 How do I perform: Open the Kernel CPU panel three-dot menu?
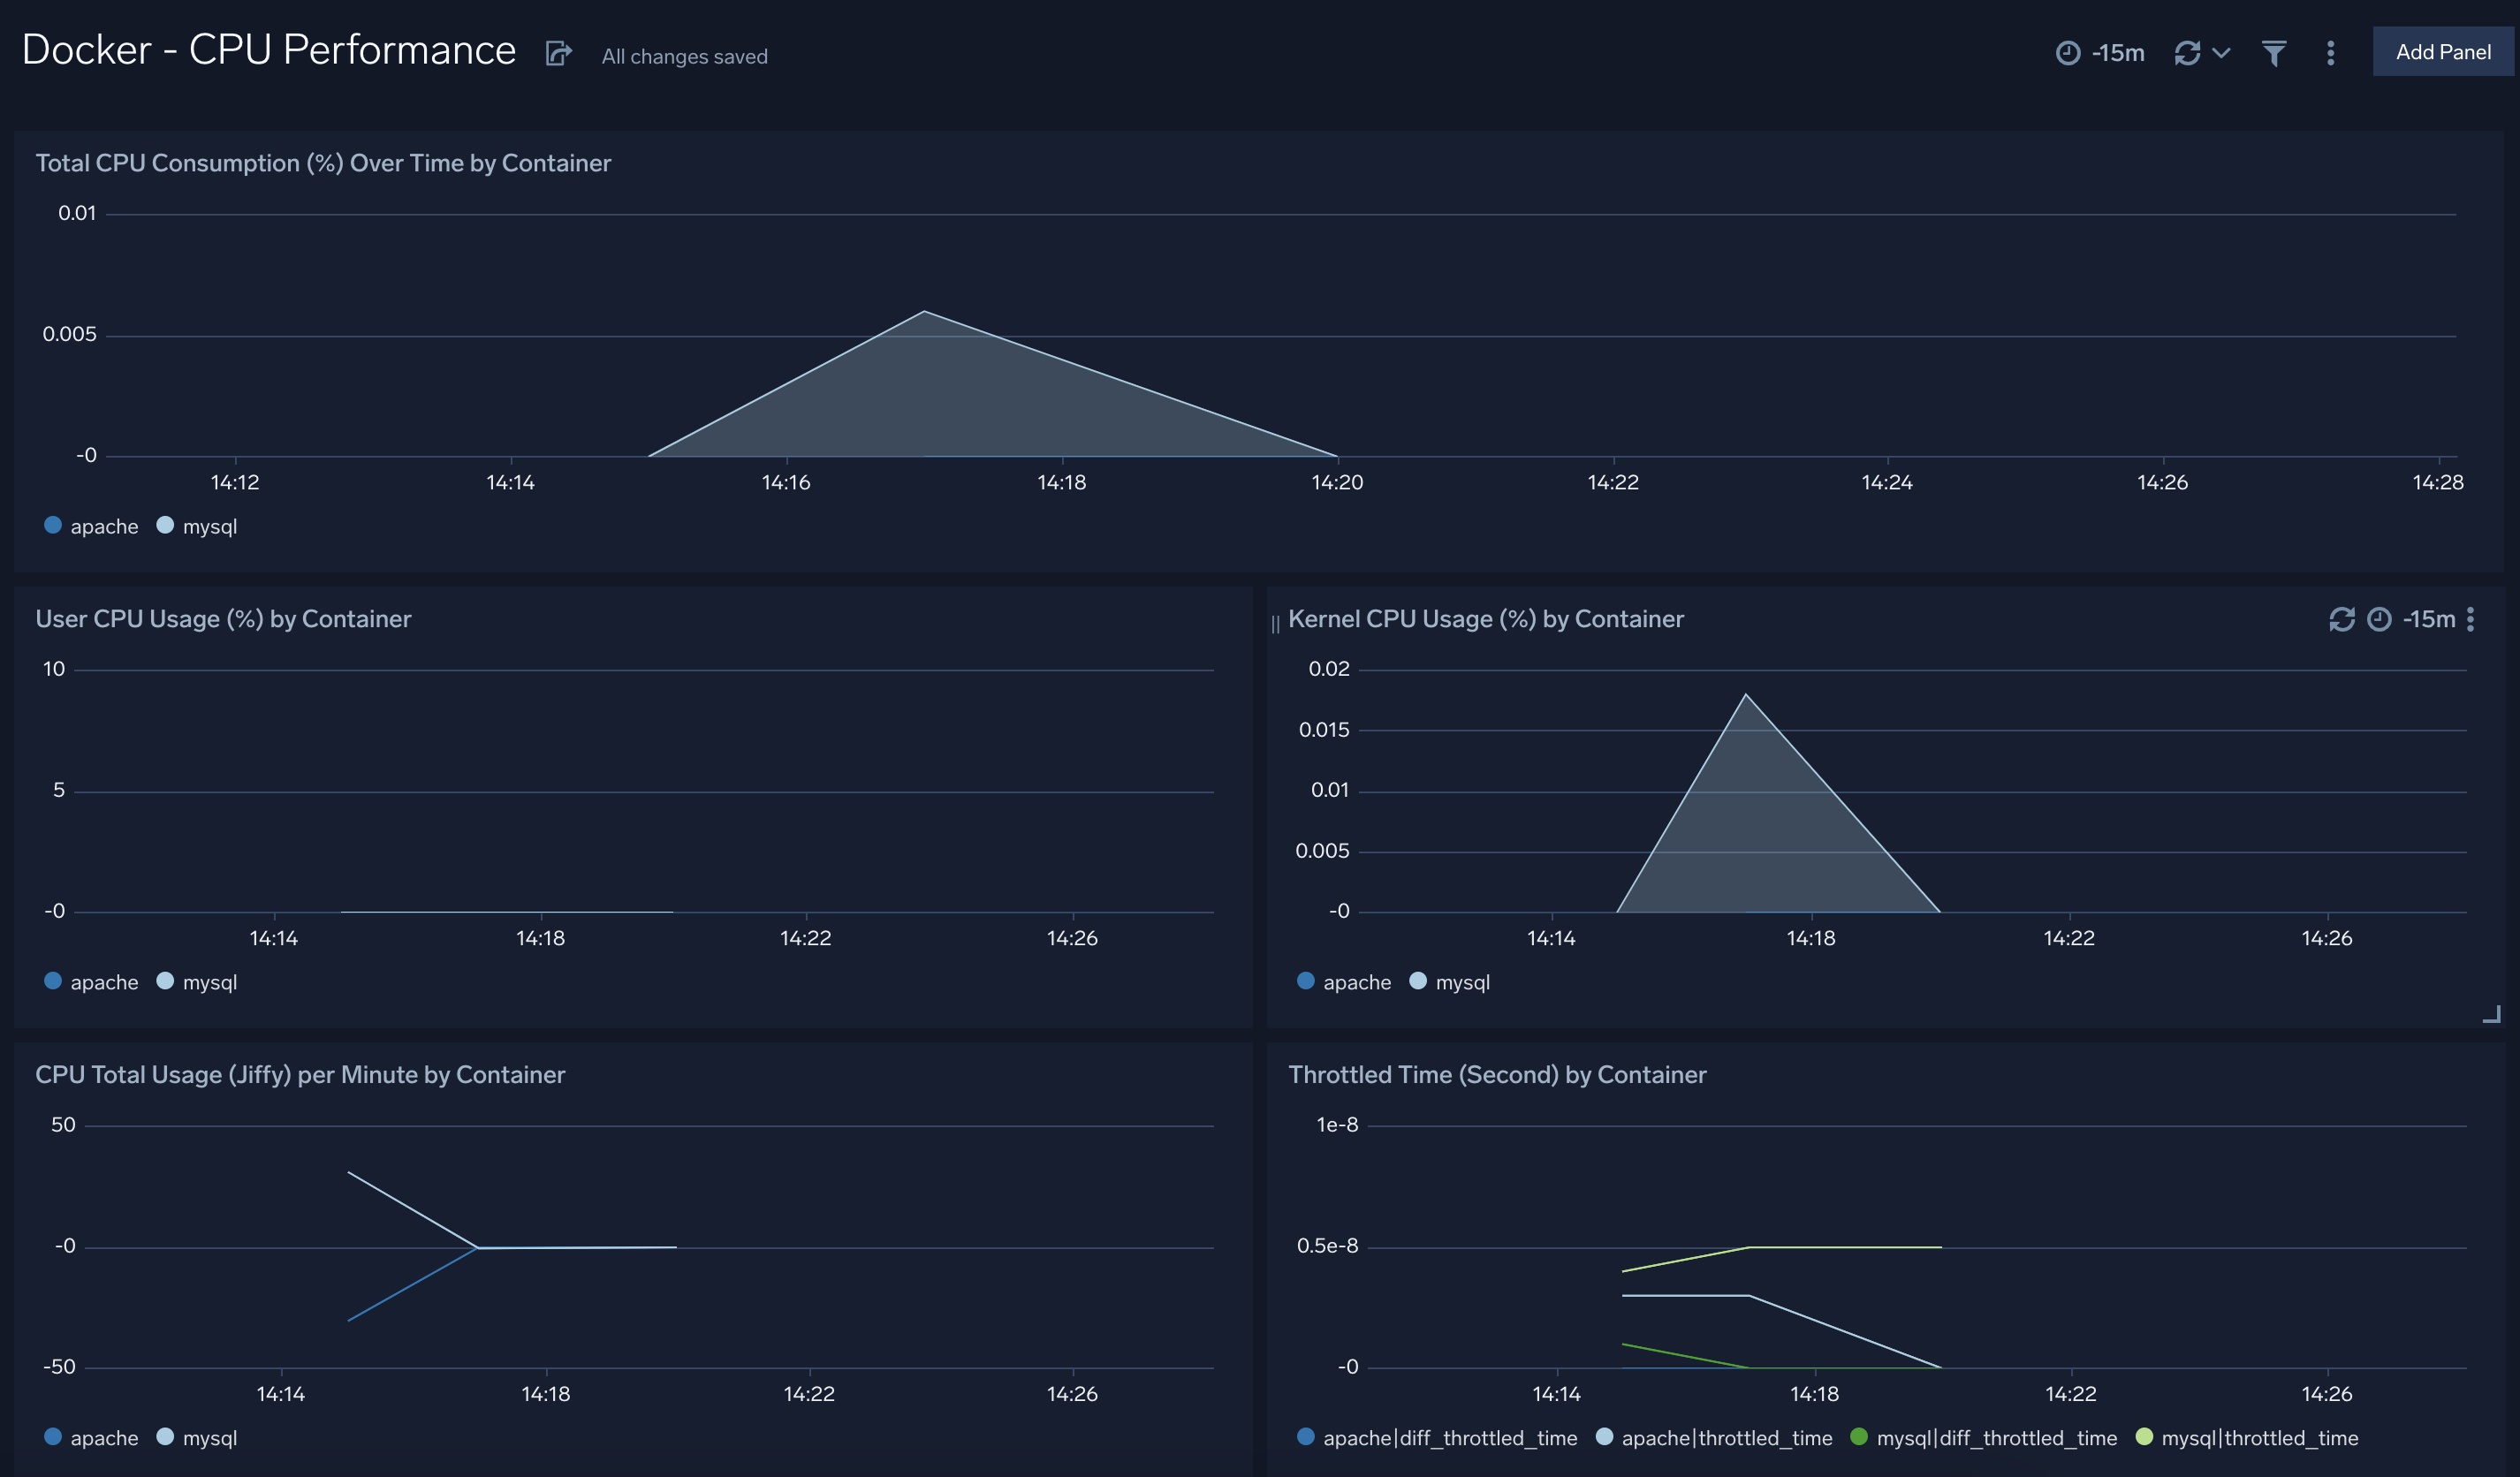click(2471, 619)
